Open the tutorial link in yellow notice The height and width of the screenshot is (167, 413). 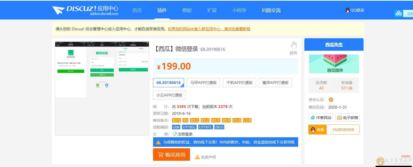click(209, 29)
